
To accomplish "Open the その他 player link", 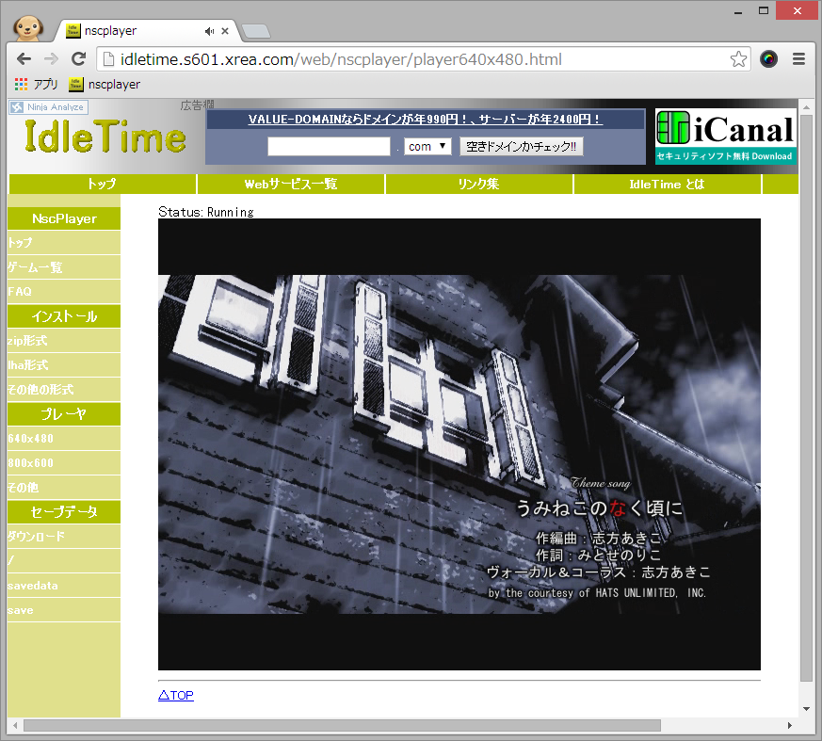I will tap(64, 488).
